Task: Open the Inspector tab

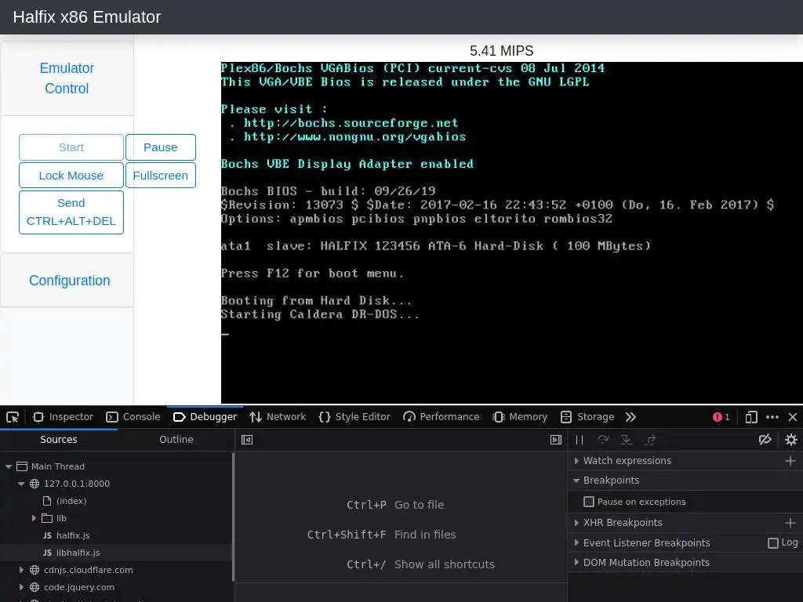Action: click(x=63, y=417)
